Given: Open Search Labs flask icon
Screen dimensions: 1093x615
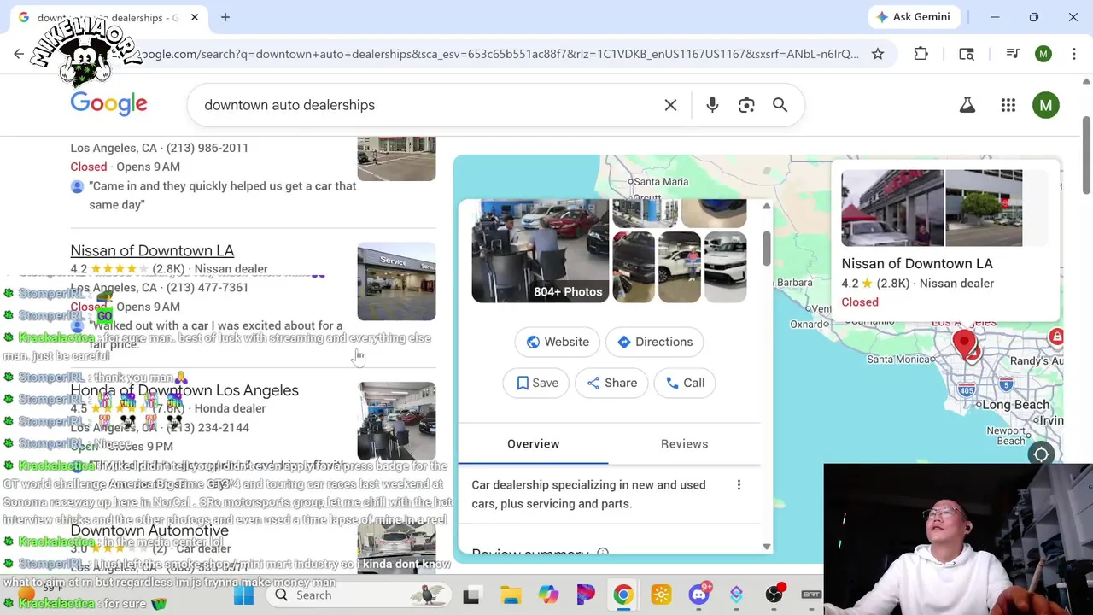Looking at the screenshot, I should coord(967,105).
